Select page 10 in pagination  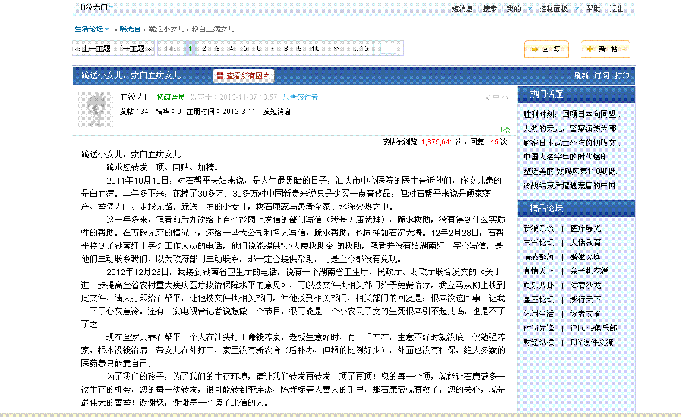tap(316, 49)
